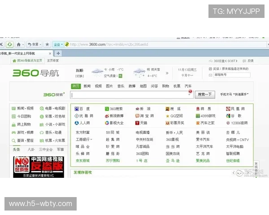Select the 图片 search tab
Image resolution: width=269 pixels, height=215 pixels.
coord(109,86)
